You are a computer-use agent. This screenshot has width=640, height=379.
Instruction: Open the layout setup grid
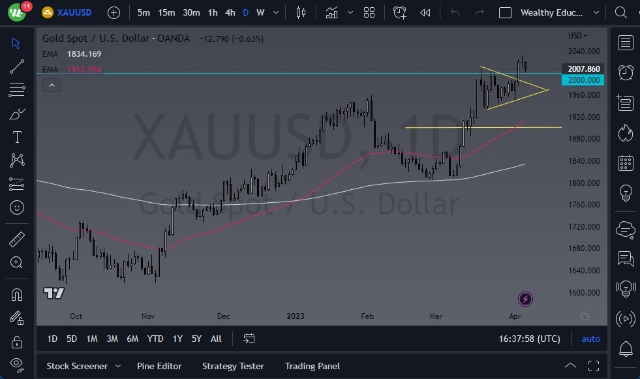click(369, 12)
